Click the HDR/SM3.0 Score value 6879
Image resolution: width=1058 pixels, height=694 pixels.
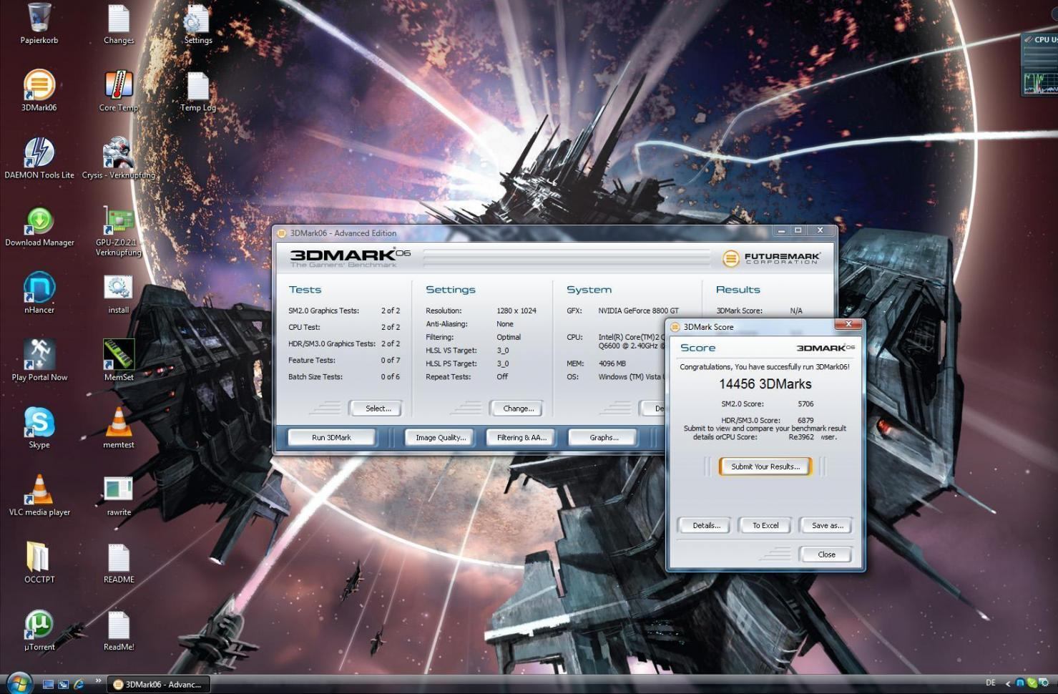(805, 420)
